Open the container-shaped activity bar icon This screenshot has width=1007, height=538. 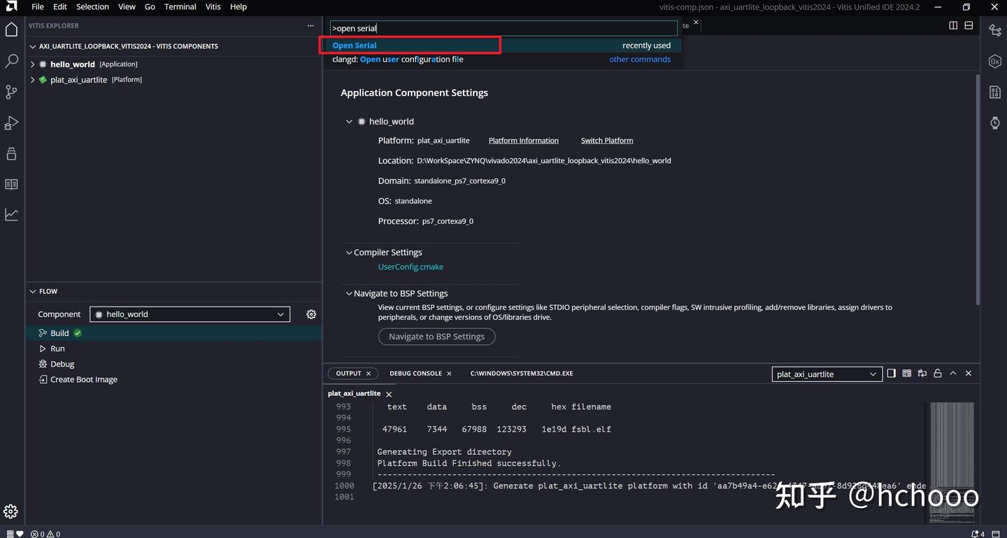click(11, 153)
